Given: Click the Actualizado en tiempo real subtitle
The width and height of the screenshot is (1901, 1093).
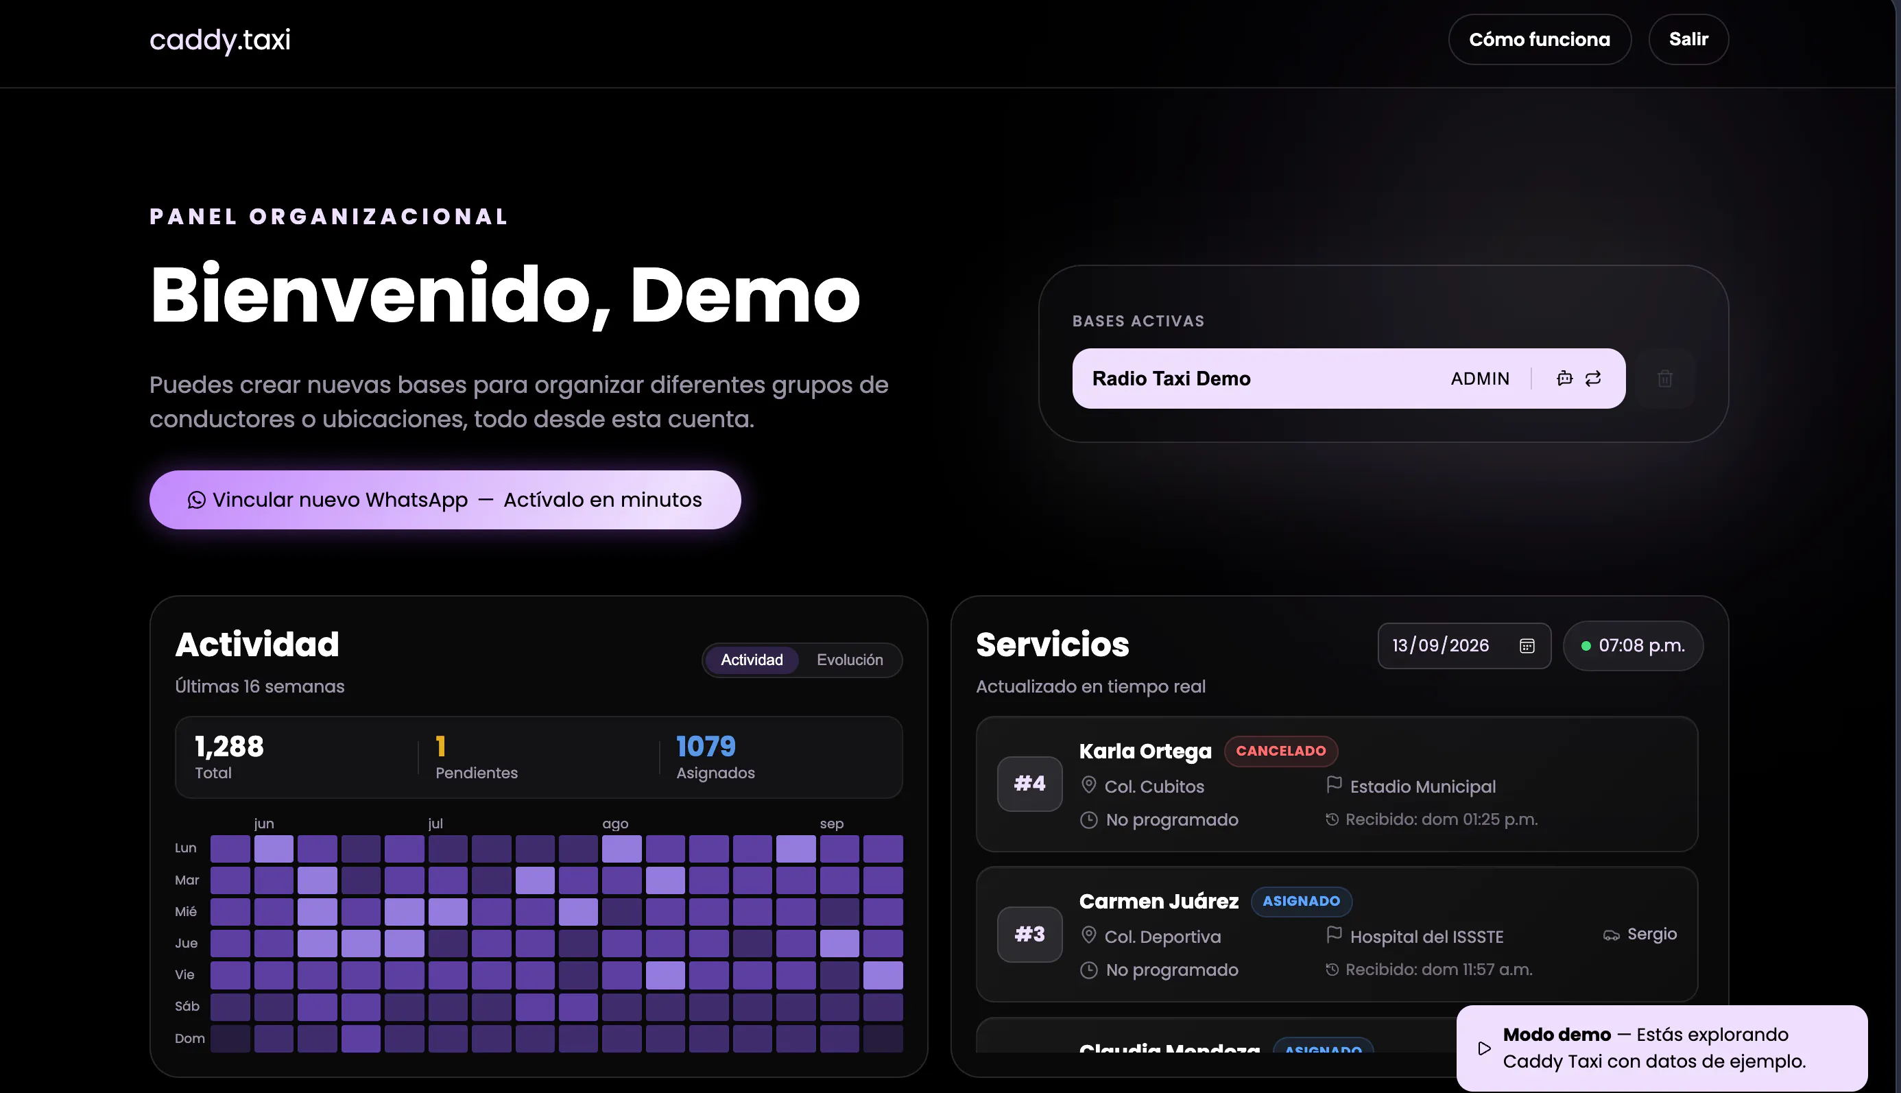Looking at the screenshot, I should click(x=1090, y=686).
